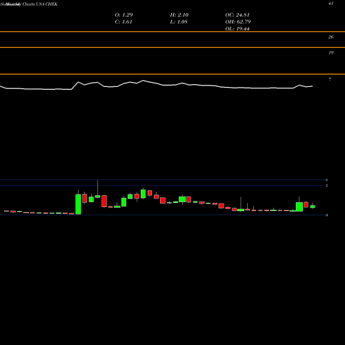Click the tallest green breakout candle
The image size is (345, 345).
(x=78, y=204)
